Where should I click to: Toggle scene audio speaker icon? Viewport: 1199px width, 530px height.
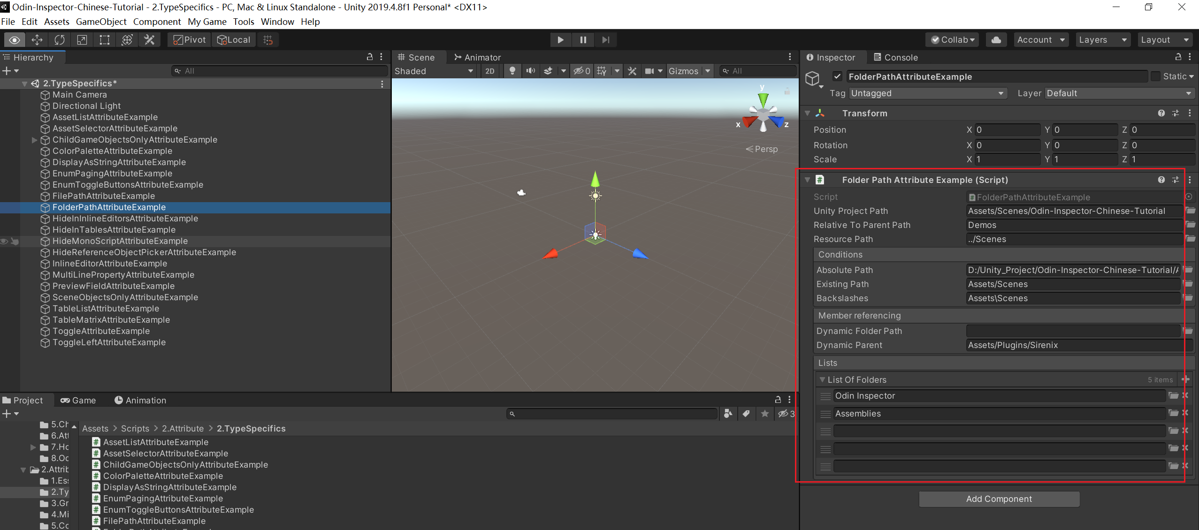click(x=530, y=71)
